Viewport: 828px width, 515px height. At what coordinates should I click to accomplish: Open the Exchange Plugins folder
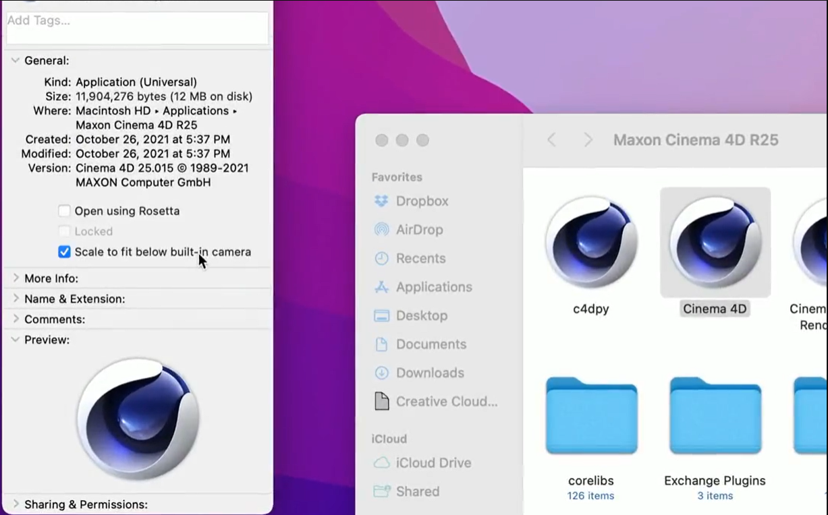pos(715,417)
